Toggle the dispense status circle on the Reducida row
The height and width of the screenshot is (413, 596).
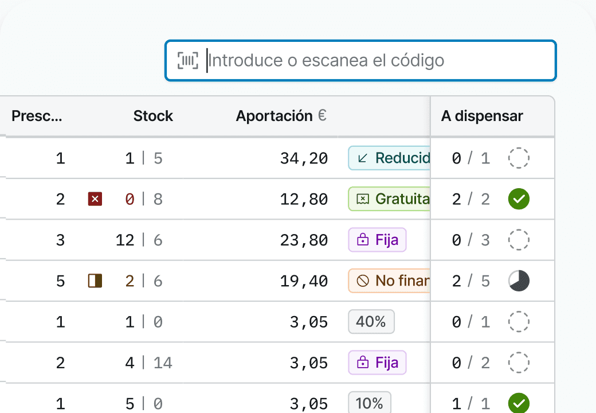(x=519, y=158)
